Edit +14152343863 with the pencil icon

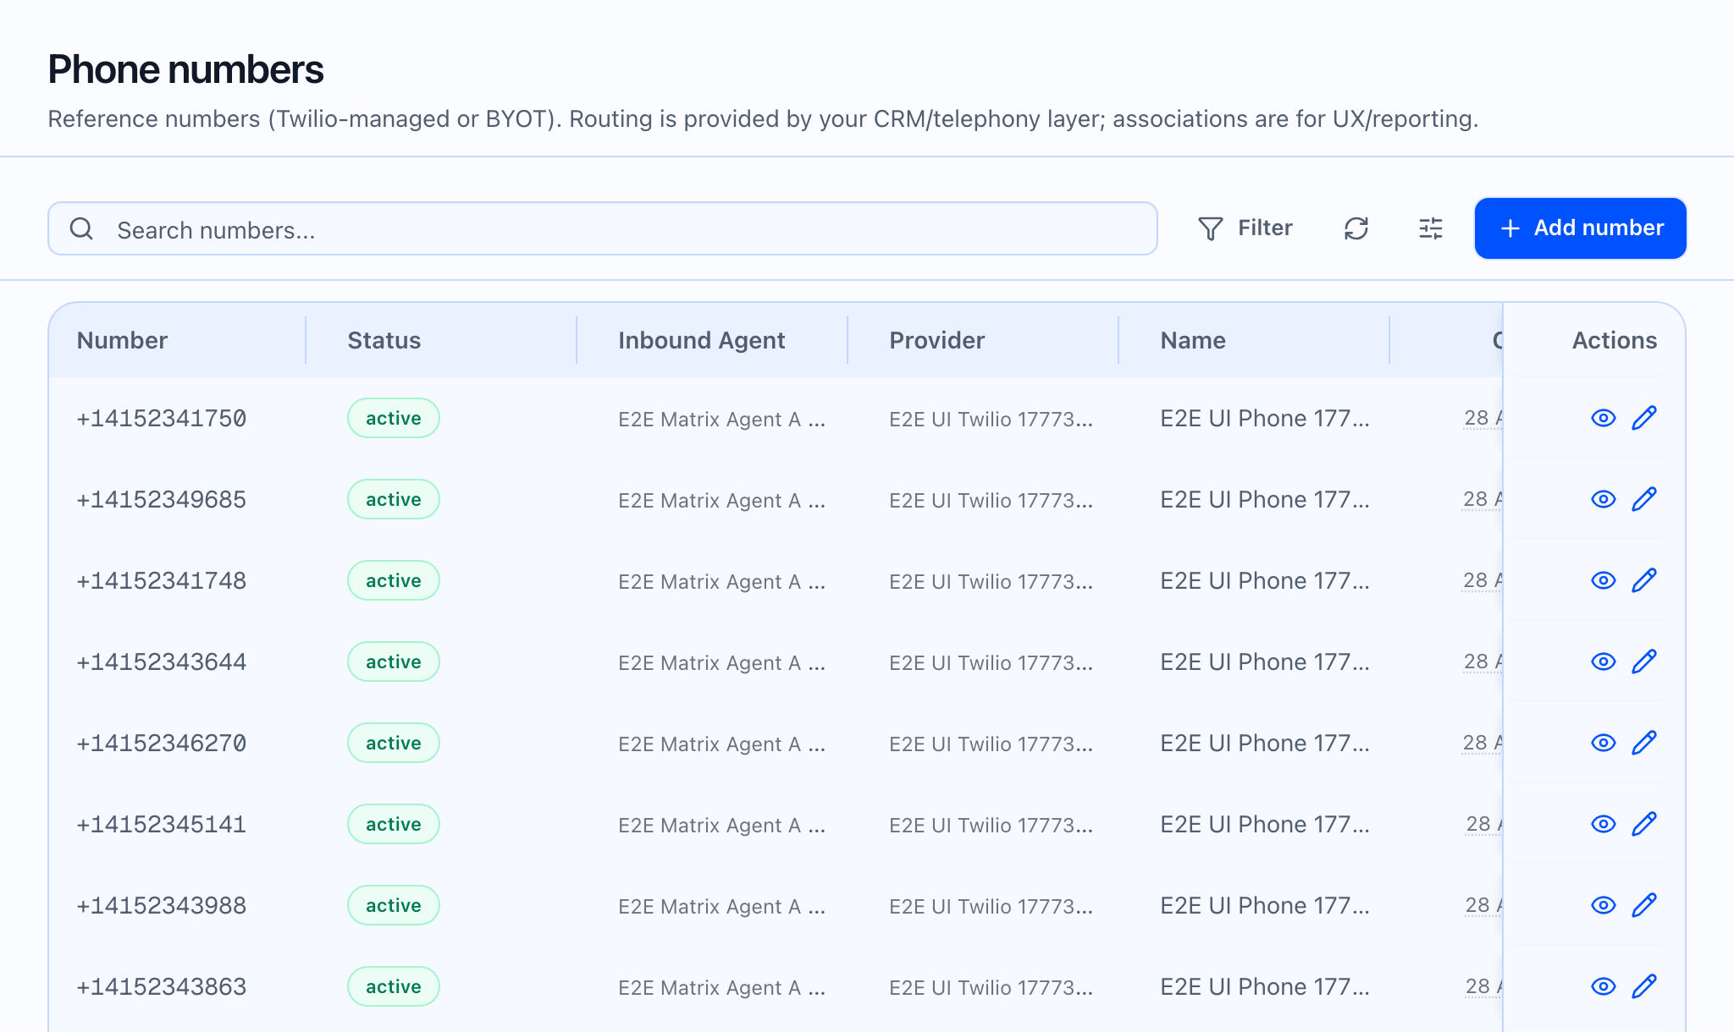point(1644,986)
